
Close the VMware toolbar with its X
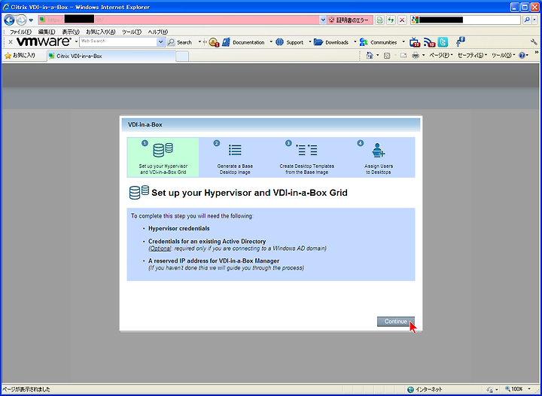11,42
